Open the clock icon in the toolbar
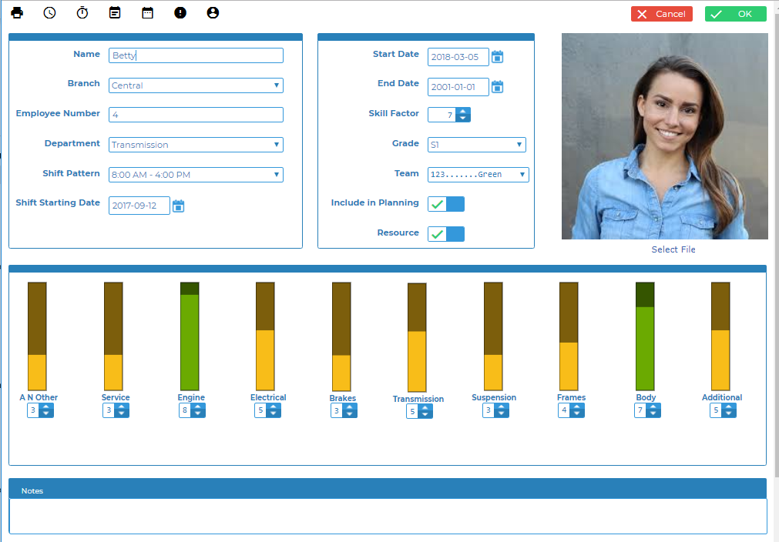Viewport: 779px width, 542px height. click(x=49, y=13)
